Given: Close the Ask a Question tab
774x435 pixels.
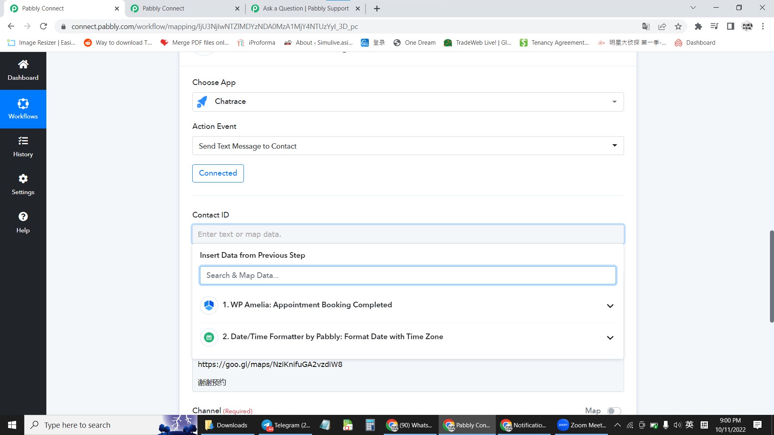Looking at the screenshot, I should pyautogui.click(x=358, y=8).
